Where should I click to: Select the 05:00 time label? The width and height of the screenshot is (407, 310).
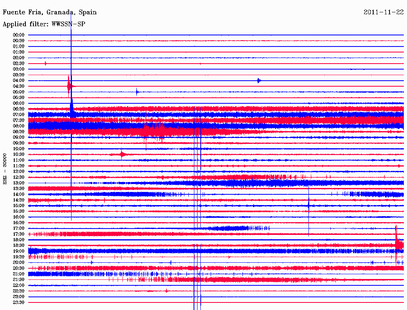tap(19, 92)
